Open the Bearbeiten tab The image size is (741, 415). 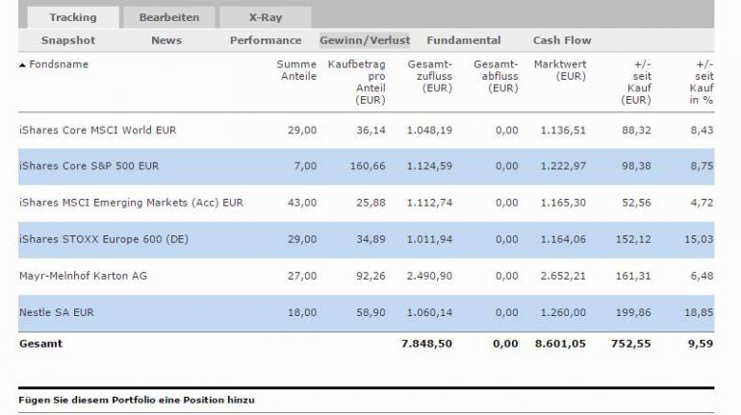[x=169, y=17]
